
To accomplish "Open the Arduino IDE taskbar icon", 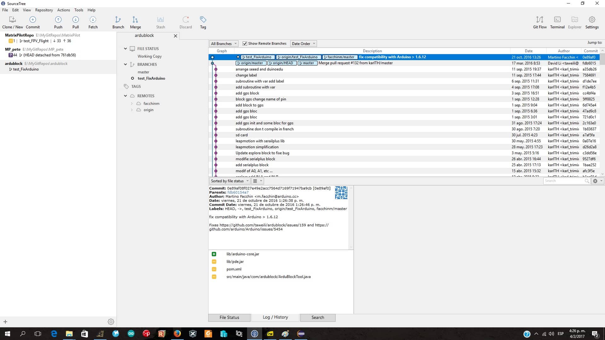I will [131, 334].
